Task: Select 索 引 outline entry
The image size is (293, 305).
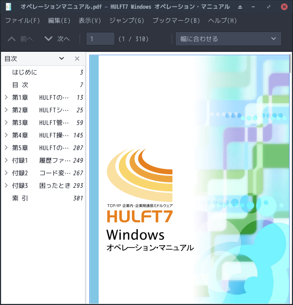Action: pos(44,198)
